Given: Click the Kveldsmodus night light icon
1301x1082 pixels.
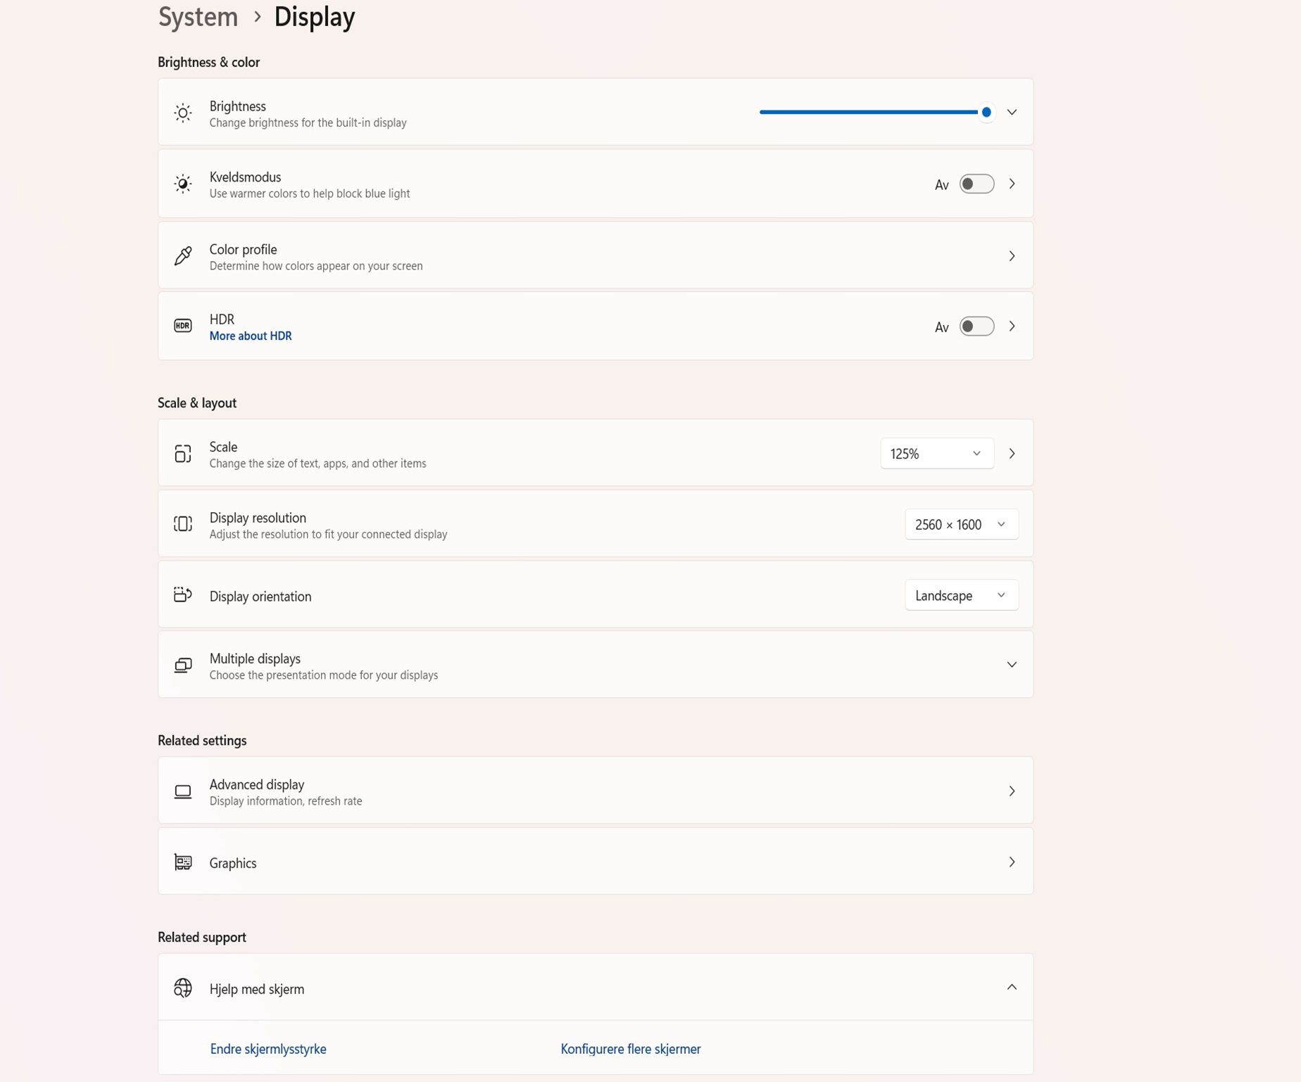Looking at the screenshot, I should pos(183,184).
